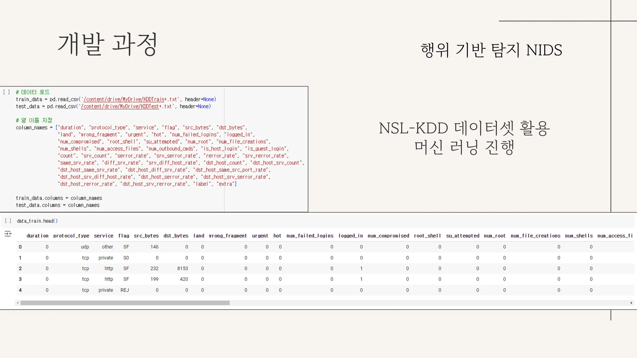Image resolution: width=637 pixels, height=358 pixels.
Task: Click the root_shell column header
Action: (427, 236)
